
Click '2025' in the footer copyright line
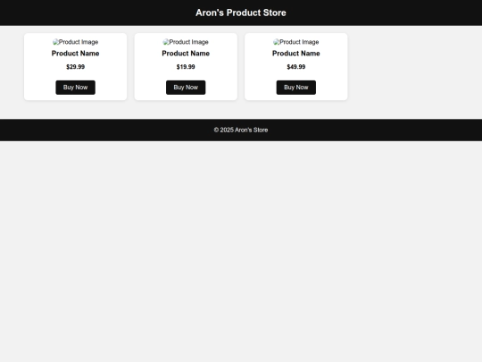[227, 130]
